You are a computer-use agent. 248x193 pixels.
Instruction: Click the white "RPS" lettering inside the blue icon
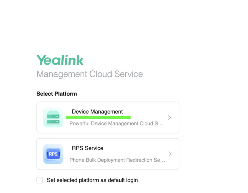tap(53, 154)
